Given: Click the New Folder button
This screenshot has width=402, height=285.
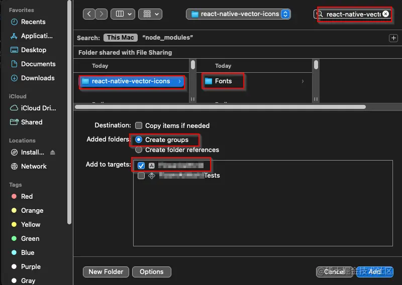Looking at the screenshot, I should coord(106,271).
